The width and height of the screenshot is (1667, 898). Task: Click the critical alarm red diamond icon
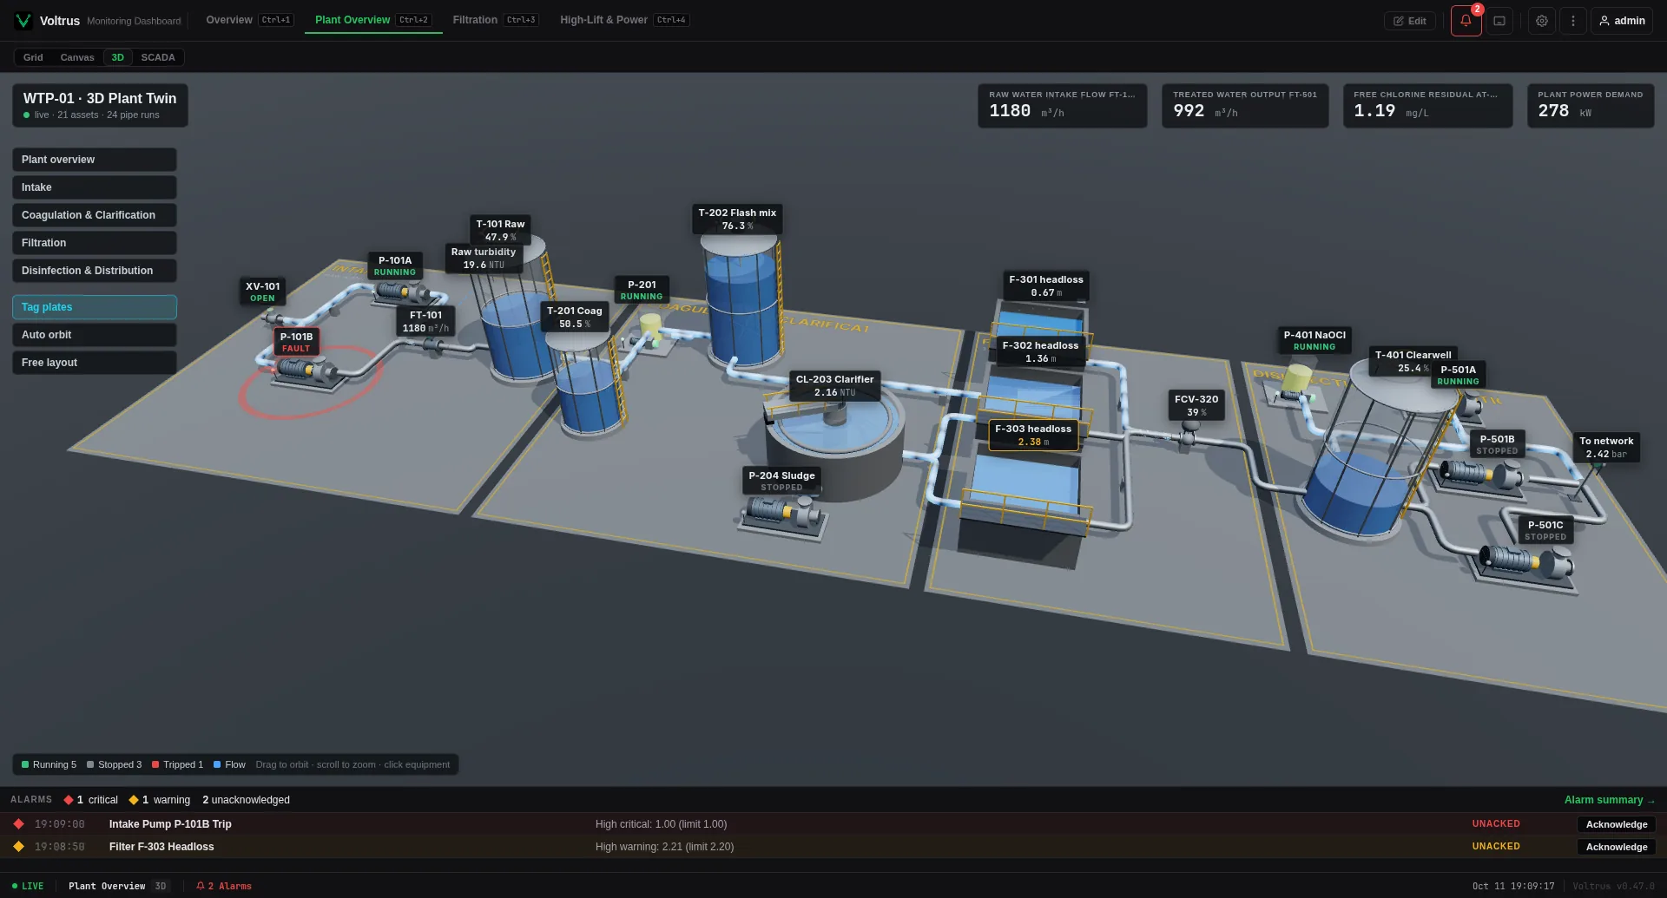tap(18, 824)
